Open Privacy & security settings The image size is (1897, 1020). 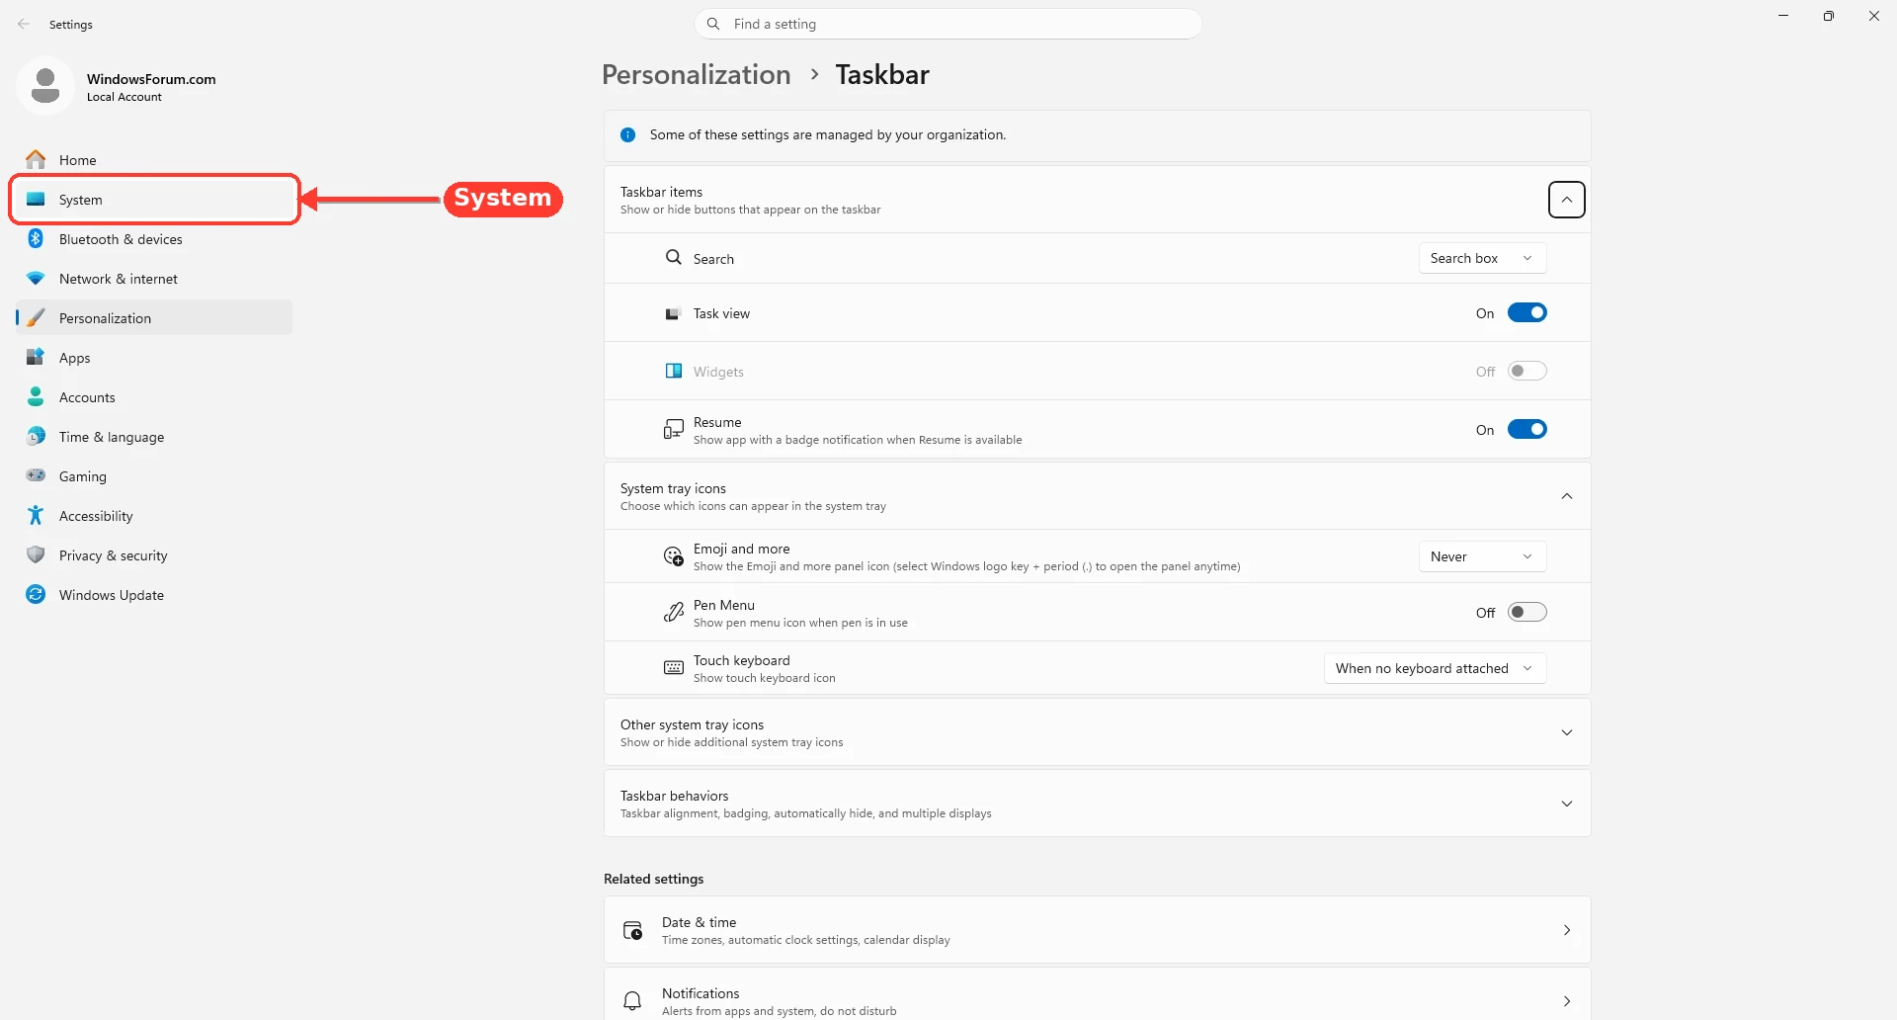154,554
